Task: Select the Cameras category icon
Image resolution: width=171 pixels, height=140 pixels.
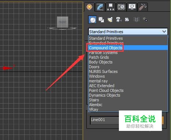Action: [x=119, y=20]
